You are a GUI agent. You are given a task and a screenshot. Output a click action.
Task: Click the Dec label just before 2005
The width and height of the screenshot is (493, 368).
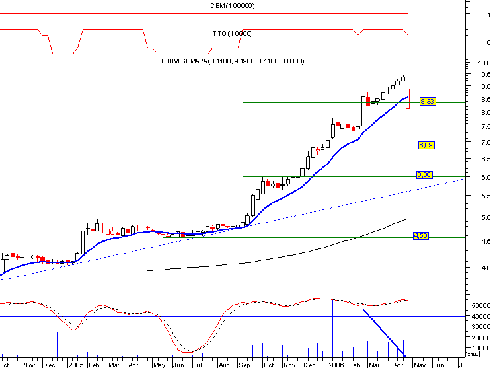[x=50, y=365]
